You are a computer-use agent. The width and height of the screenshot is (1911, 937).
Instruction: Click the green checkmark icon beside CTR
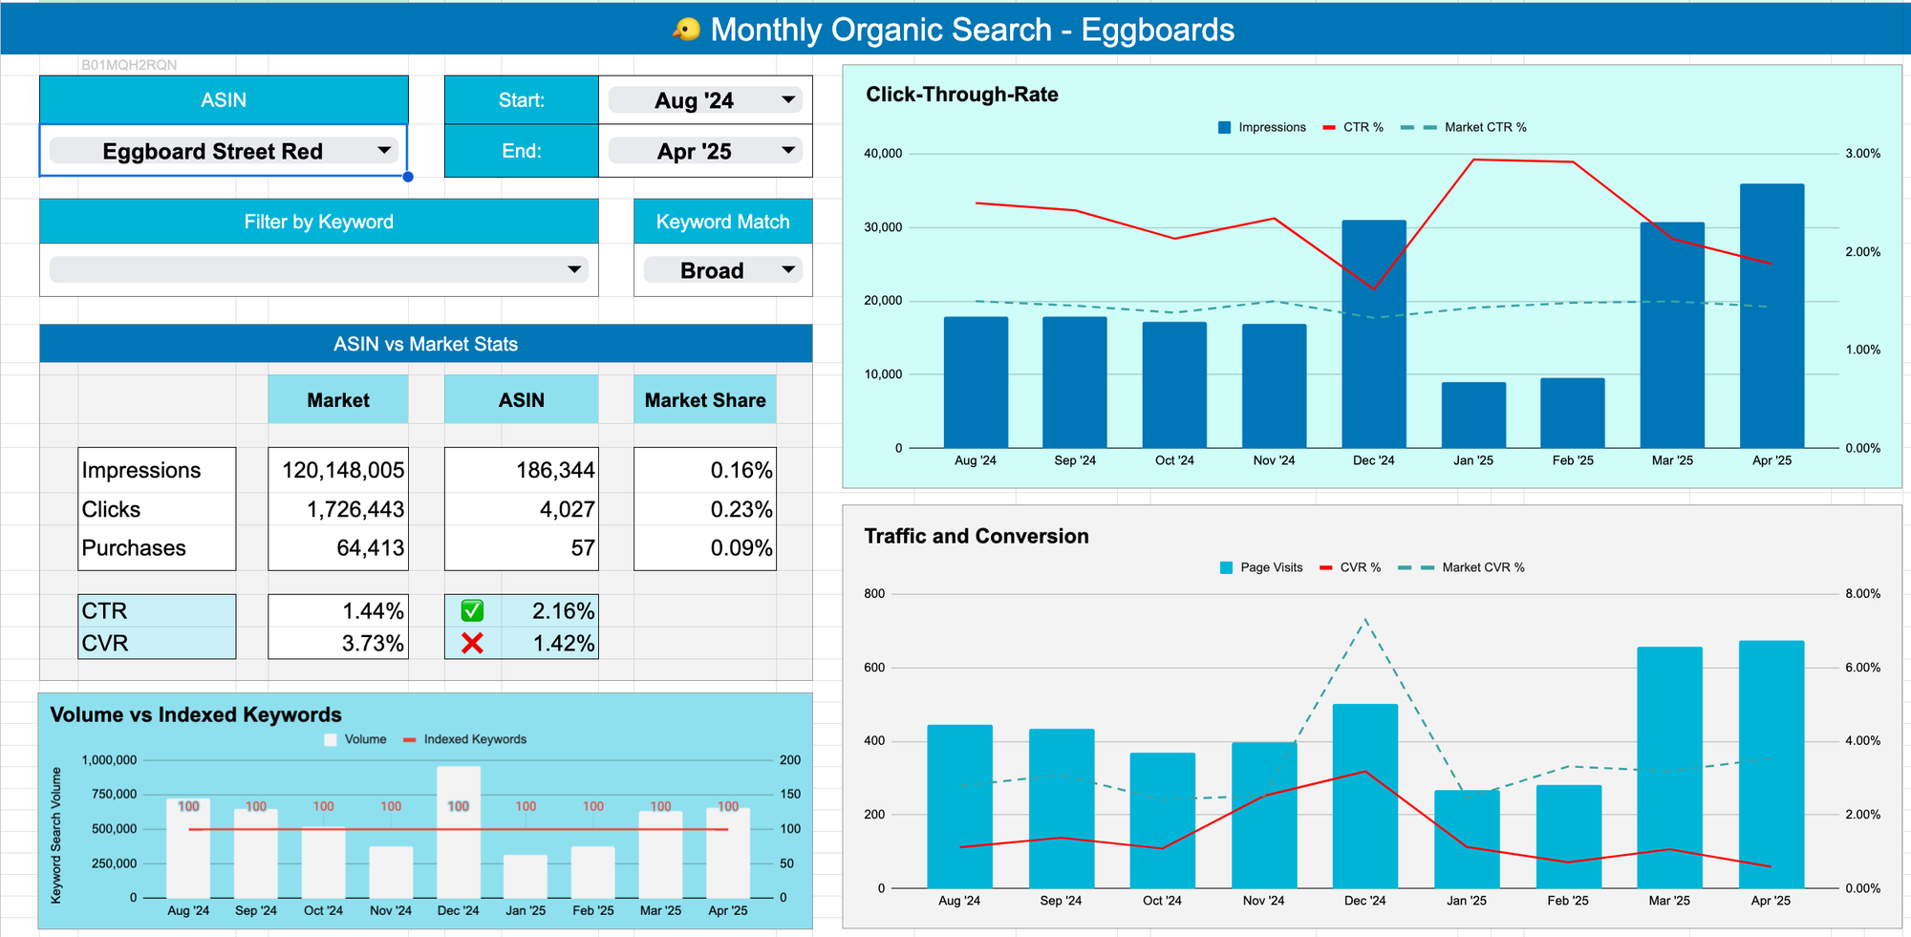tap(472, 611)
